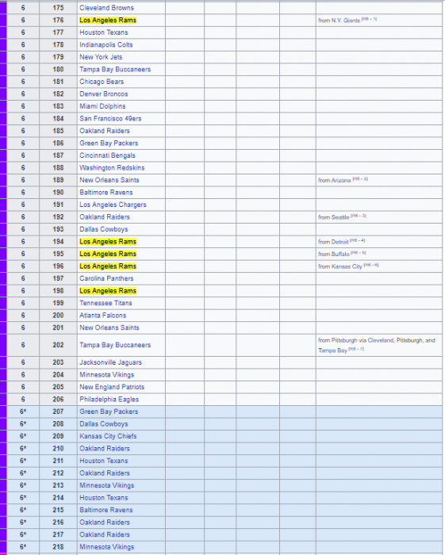Click Tampa Bay Buccaneers at pick 202
Viewport: 445px width, 555px height.
tap(115, 345)
